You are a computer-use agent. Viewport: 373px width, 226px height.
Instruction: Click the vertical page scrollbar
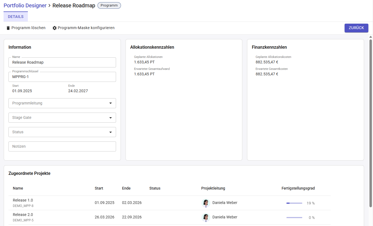[x=371, y=122]
